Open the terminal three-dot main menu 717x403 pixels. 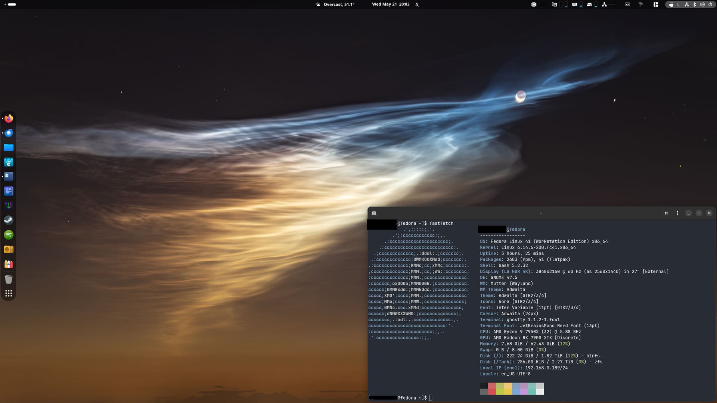tap(677, 213)
